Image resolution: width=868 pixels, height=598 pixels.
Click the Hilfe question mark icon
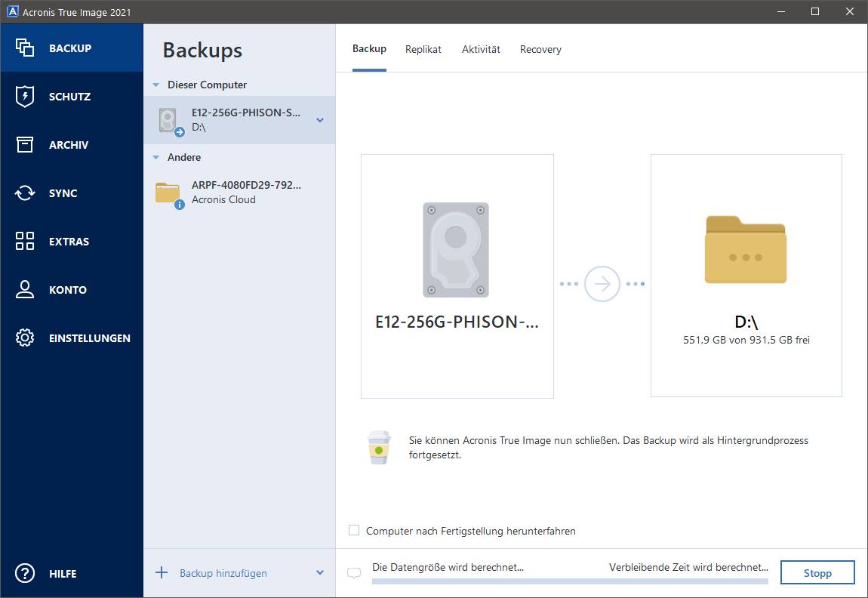tap(25, 574)
